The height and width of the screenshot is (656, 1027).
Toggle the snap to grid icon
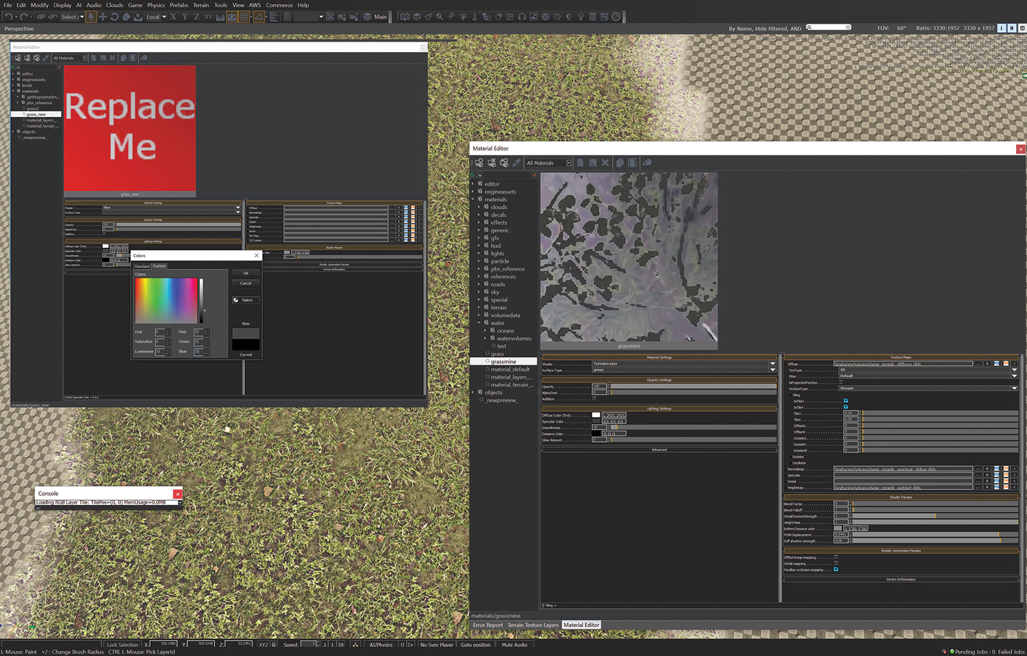tap(244, 16)
